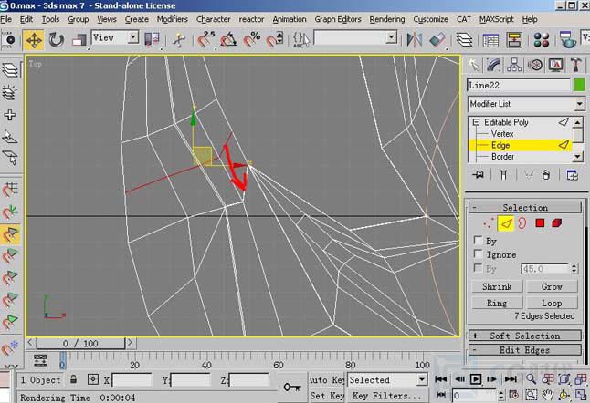Click the Shrink button
590x403 pixels.
(x=497, y=286)
